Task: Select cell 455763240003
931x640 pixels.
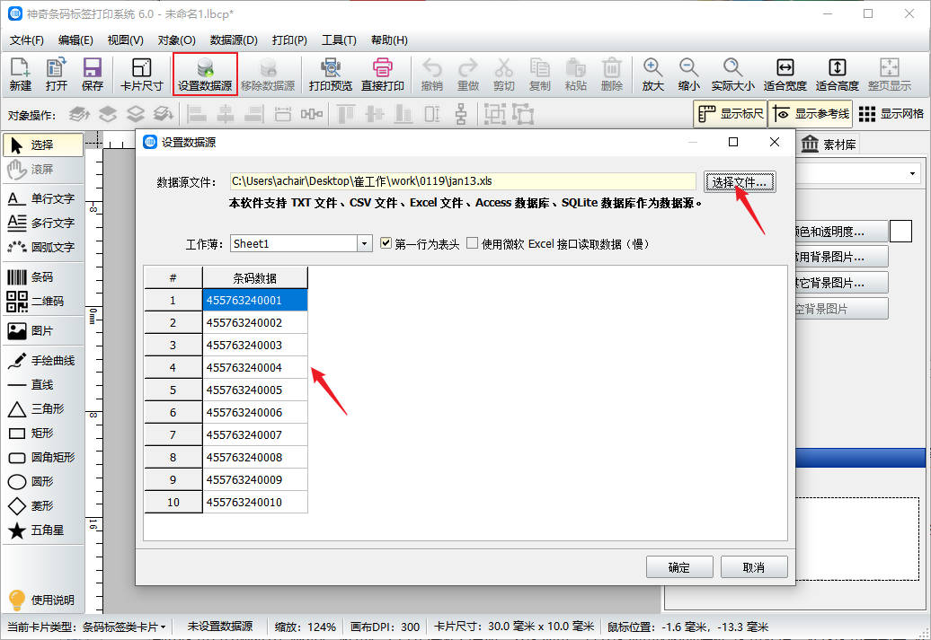Action: 254,346
